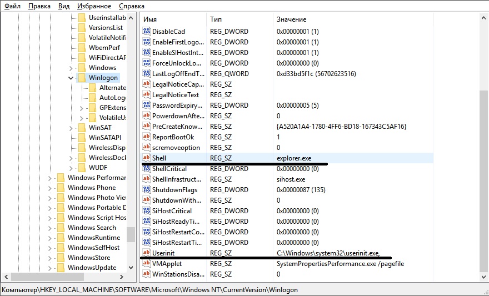The height and width of the screenshot is (296, 489).
Task: Click the PreCreateKnow... string icon
Action: coord(146,126)
